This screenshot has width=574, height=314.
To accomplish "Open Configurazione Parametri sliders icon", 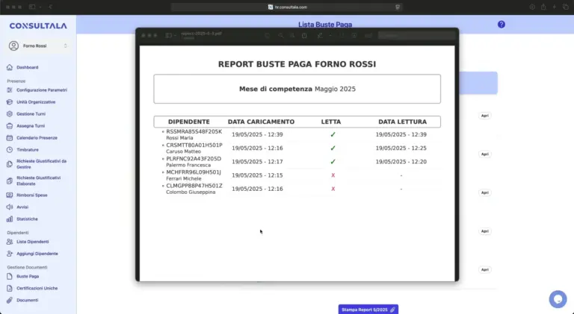I will point(10,90).
